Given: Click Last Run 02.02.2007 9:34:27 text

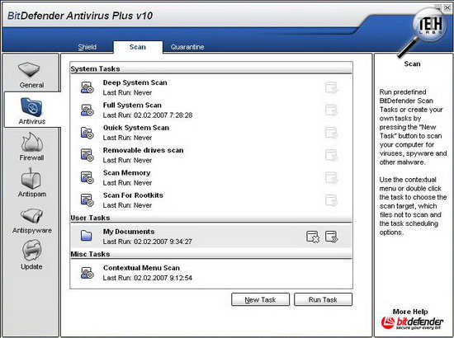Looking at the screenshot, I should [148, 242].
